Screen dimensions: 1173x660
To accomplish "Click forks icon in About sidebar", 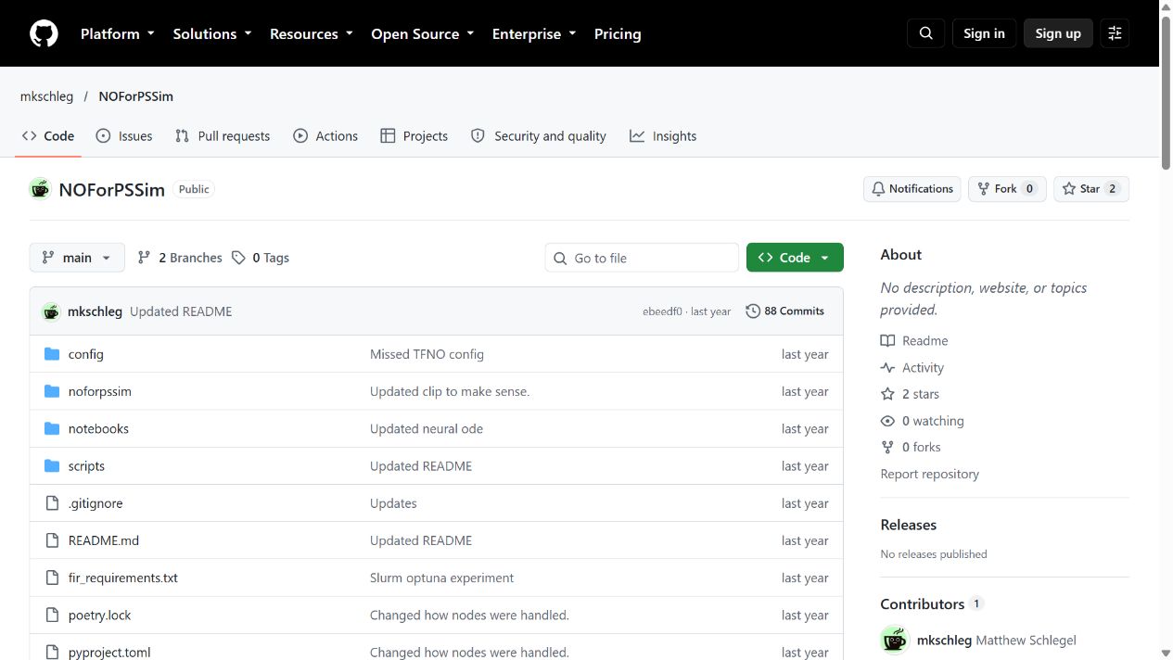I will pos(887,447).
